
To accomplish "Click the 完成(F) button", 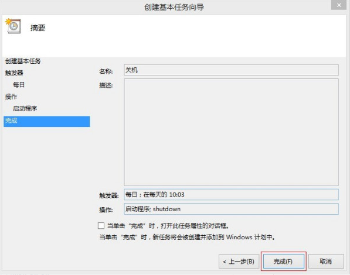I will (284, 261).
